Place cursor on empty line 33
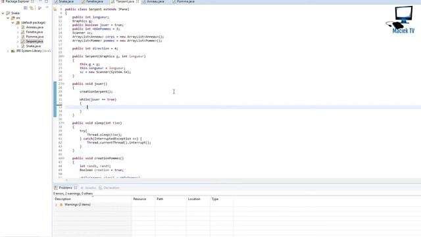421x237 pixels. [243, 107]
